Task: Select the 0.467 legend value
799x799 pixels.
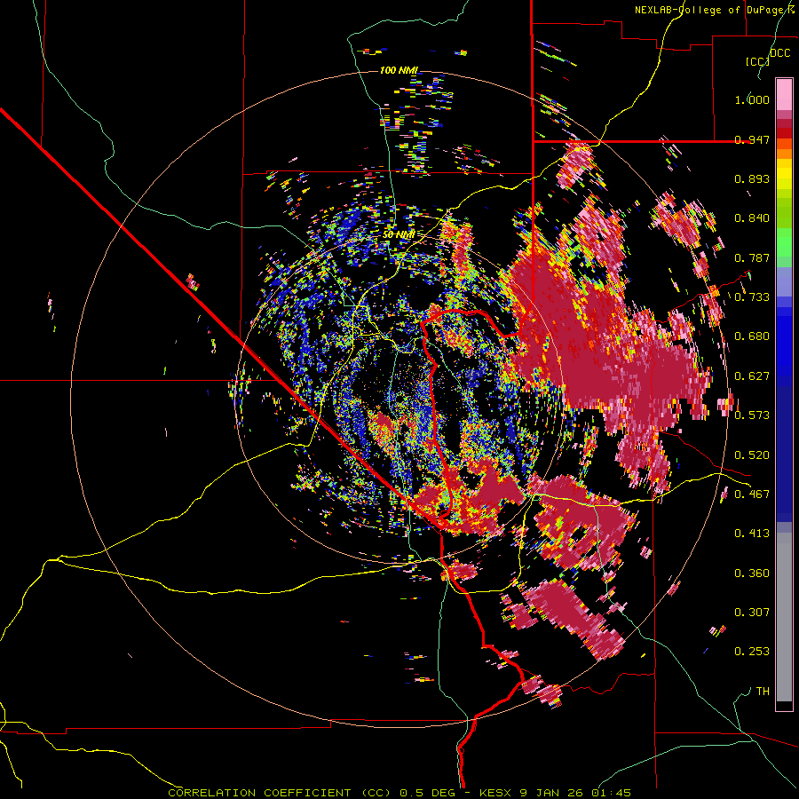Action: pos(752,494)
